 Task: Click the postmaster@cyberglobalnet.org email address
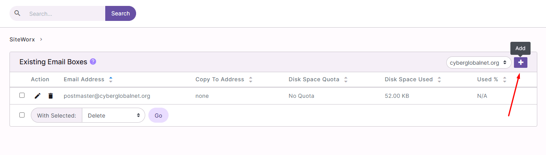point(107,96)
